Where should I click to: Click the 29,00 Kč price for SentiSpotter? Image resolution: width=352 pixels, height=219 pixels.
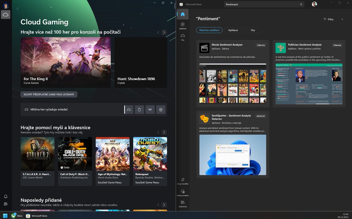click(x=261, y=116)
